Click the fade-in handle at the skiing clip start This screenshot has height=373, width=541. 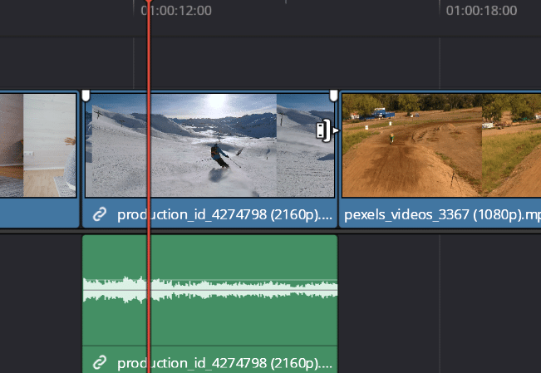pos(86,96)
